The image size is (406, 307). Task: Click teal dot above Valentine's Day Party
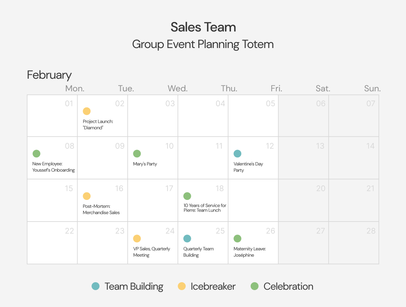point(237,154)
